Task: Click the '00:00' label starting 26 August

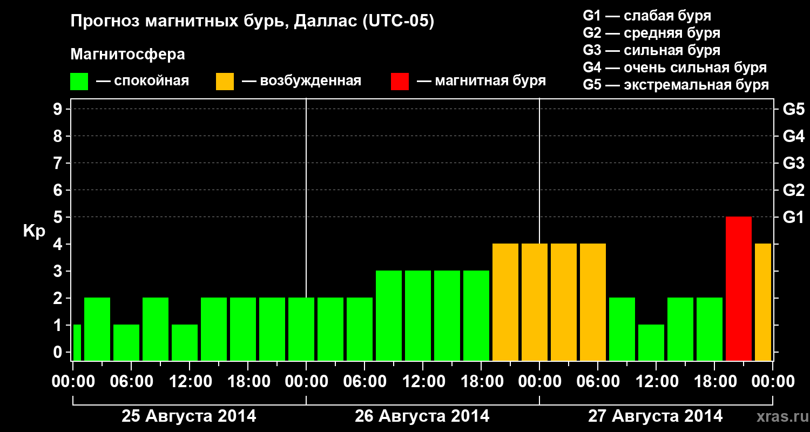Action: coord(306,382)
